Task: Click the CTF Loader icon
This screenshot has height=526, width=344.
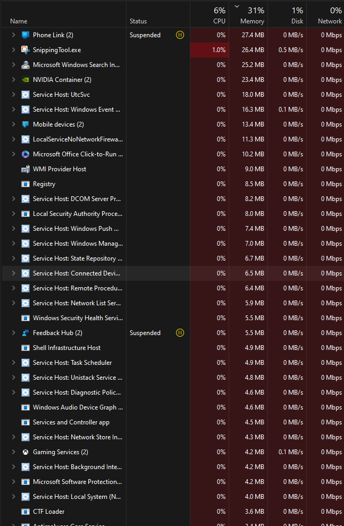Action: click(26, 512)
